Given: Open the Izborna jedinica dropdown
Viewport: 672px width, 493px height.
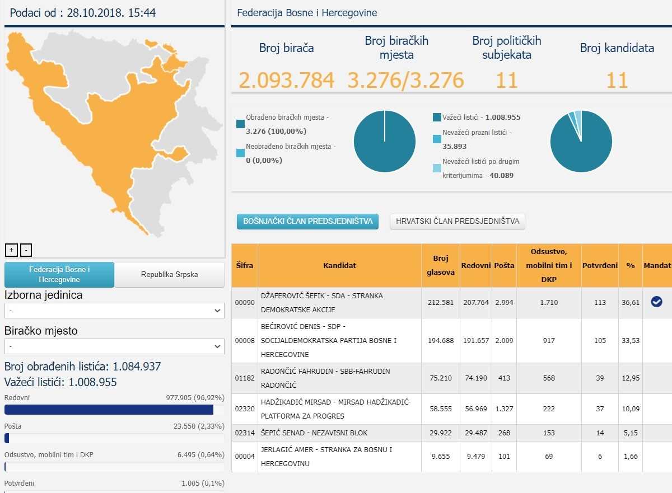Looking at the screenshot, I should point(114,311).
